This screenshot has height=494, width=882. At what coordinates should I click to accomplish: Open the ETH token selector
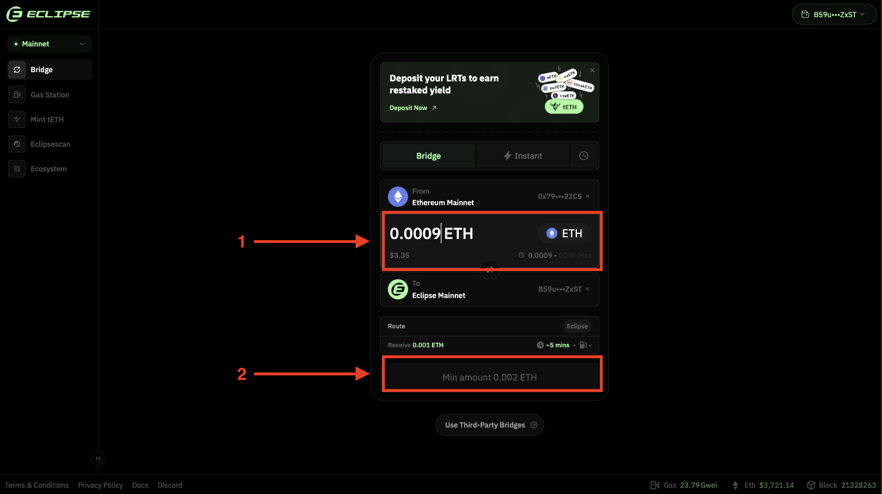point(564,233)
